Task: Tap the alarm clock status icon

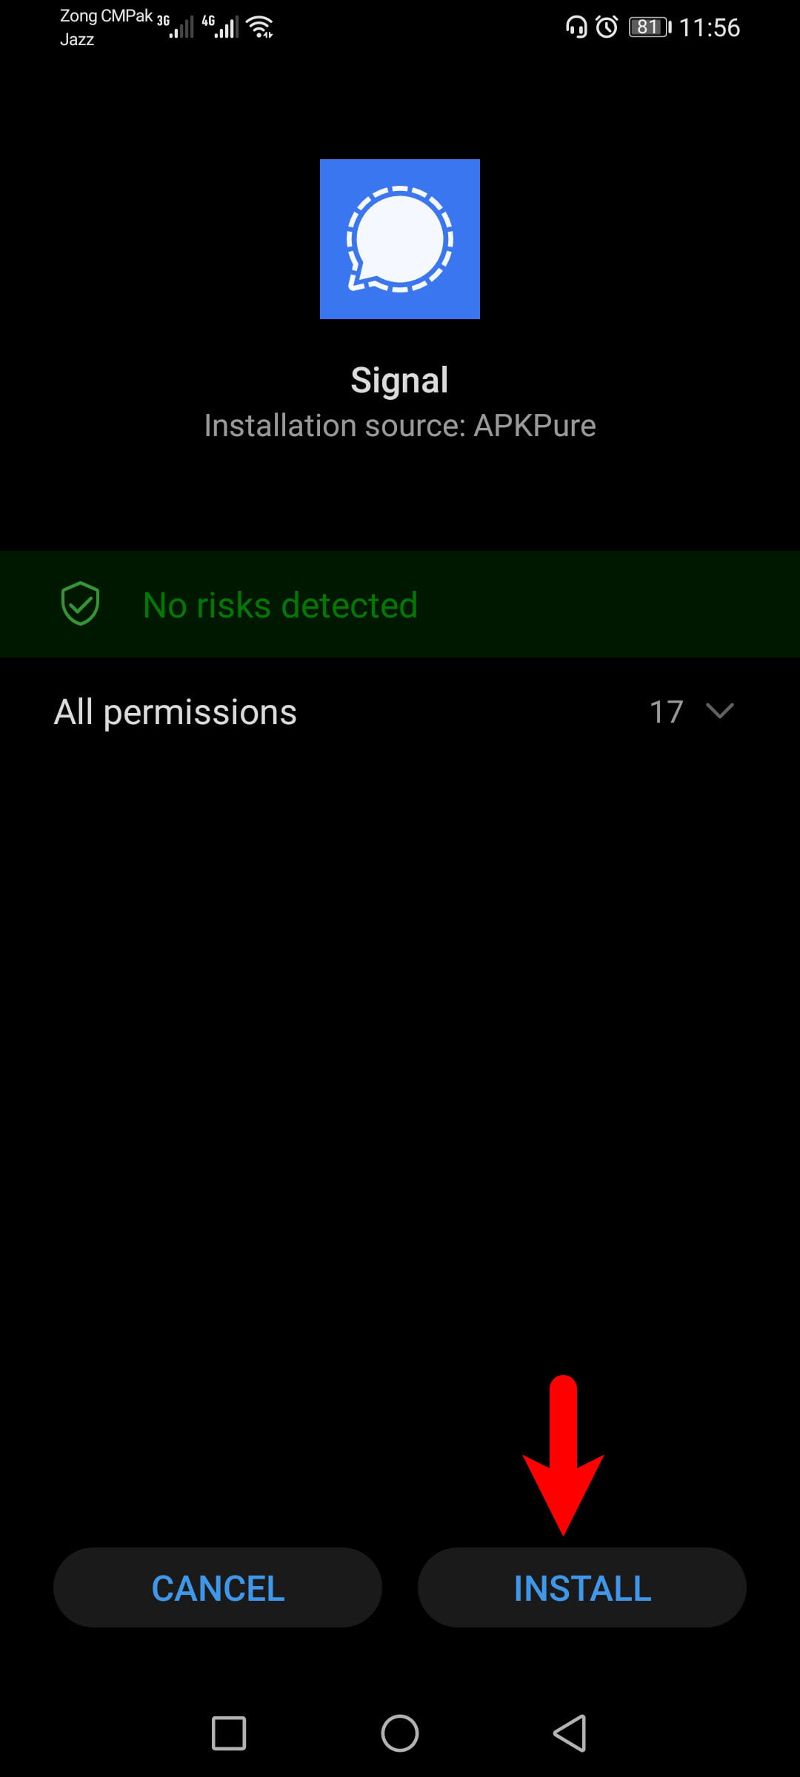Action: click(x=607, y=27)
